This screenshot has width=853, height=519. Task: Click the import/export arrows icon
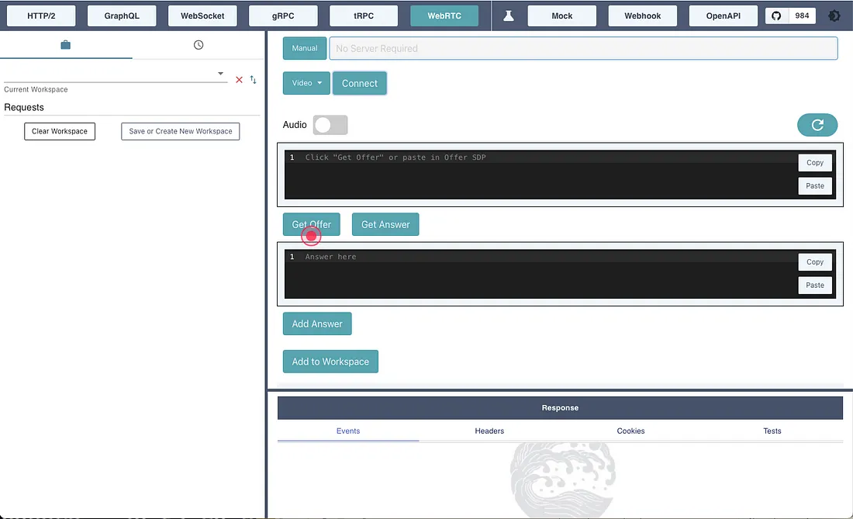[x=253, y=80]
